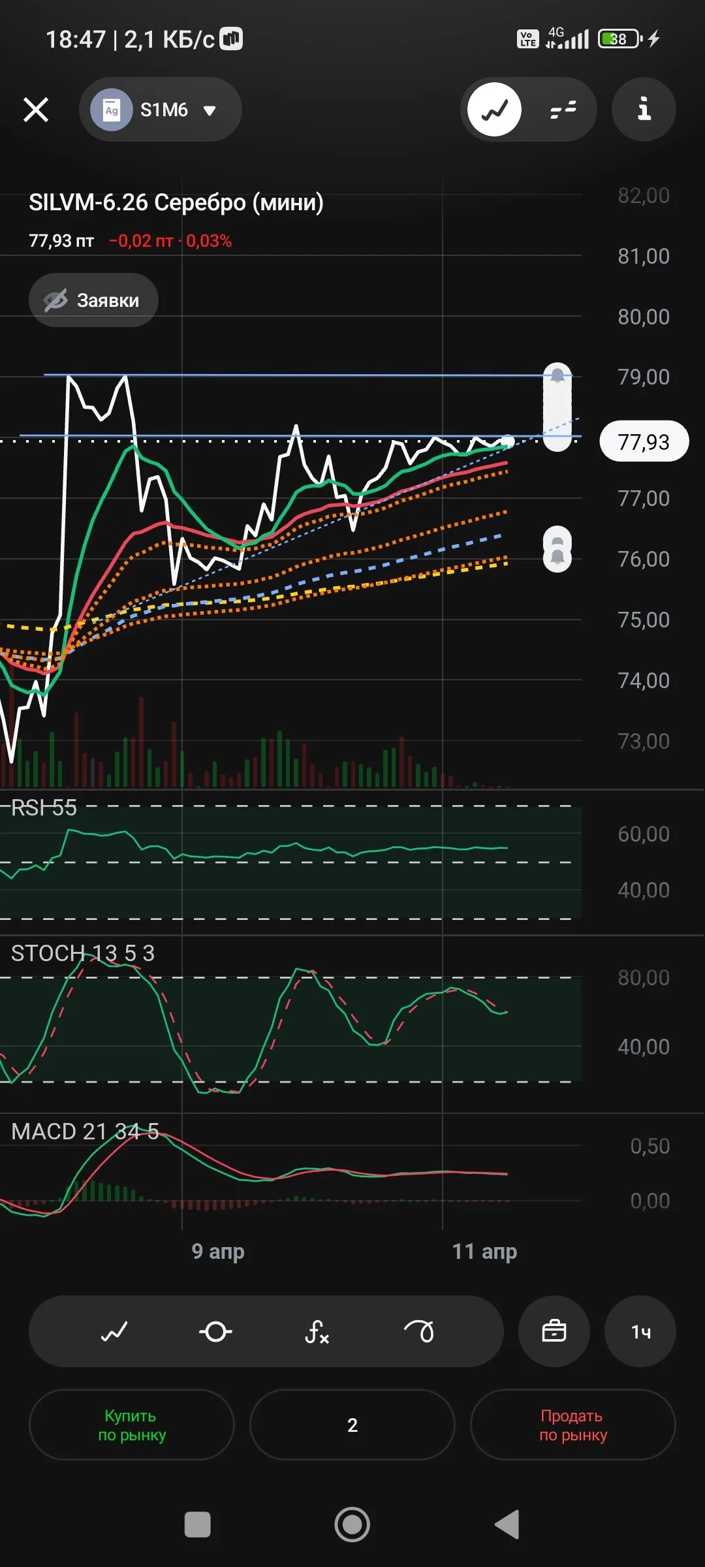Open drawing tools curve icon

coord(419,1331)
